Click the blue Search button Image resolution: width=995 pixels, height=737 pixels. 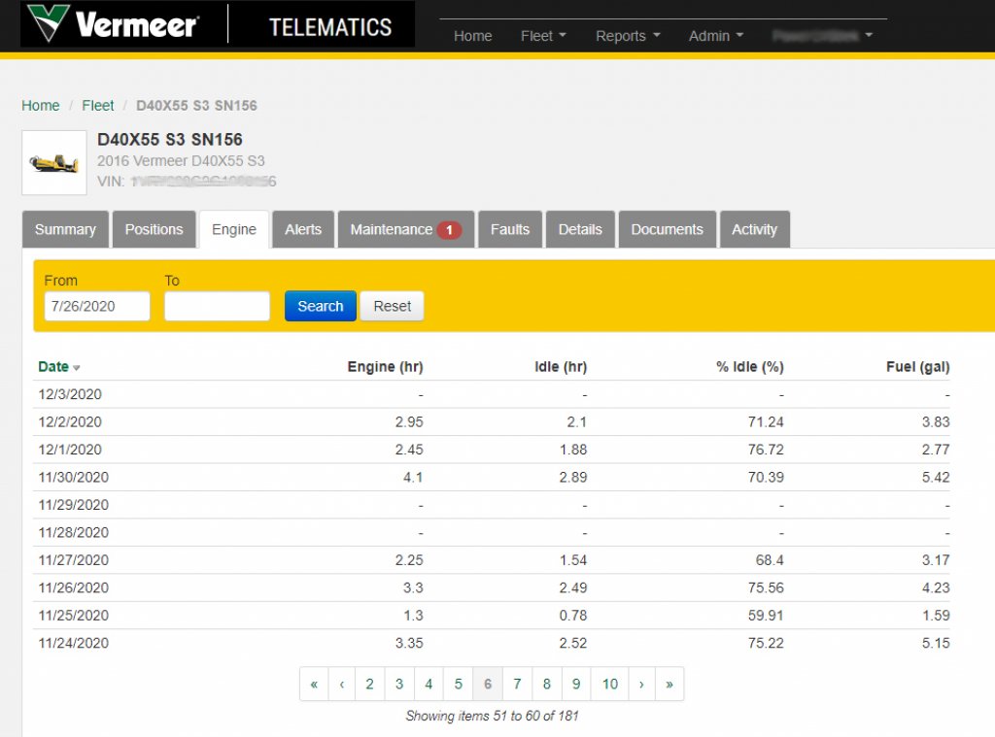click(321, 306)
